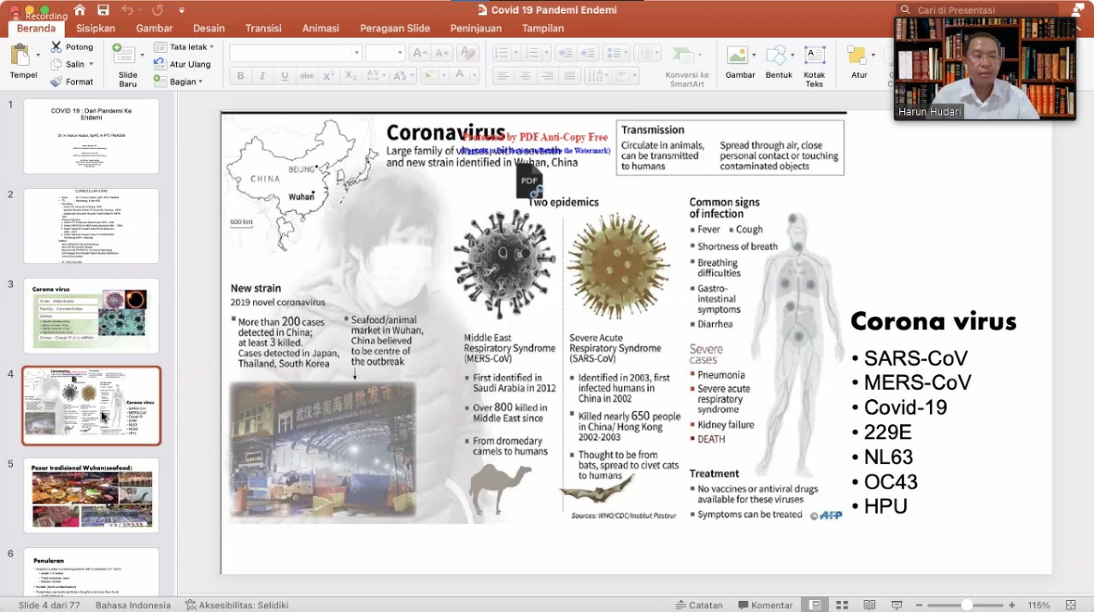Click the zoom in plus icon

[x=1012, y=605]
